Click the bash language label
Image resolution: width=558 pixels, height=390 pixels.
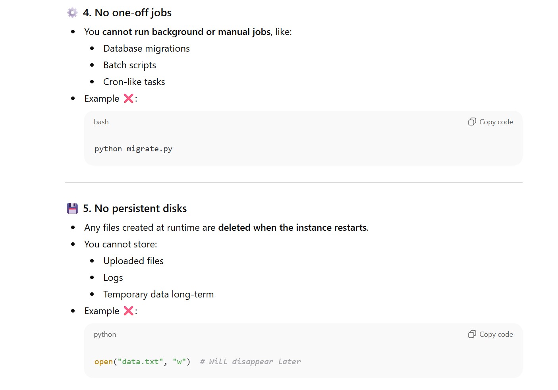tap(101, 122)
